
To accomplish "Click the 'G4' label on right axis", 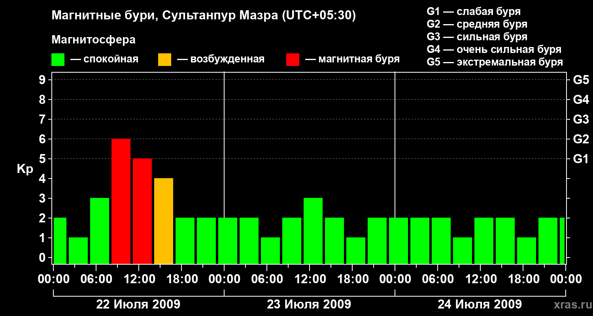I will click(581, 100).
